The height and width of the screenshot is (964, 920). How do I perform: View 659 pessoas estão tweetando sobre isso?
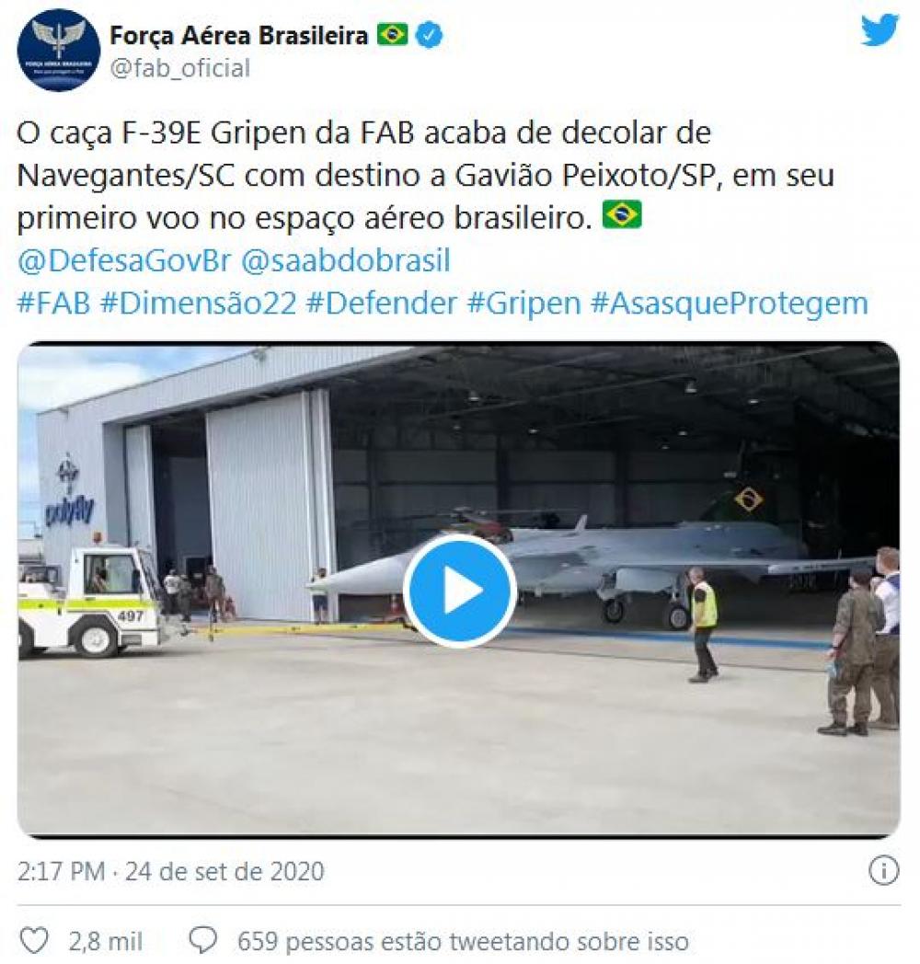[x=463, y=941]
